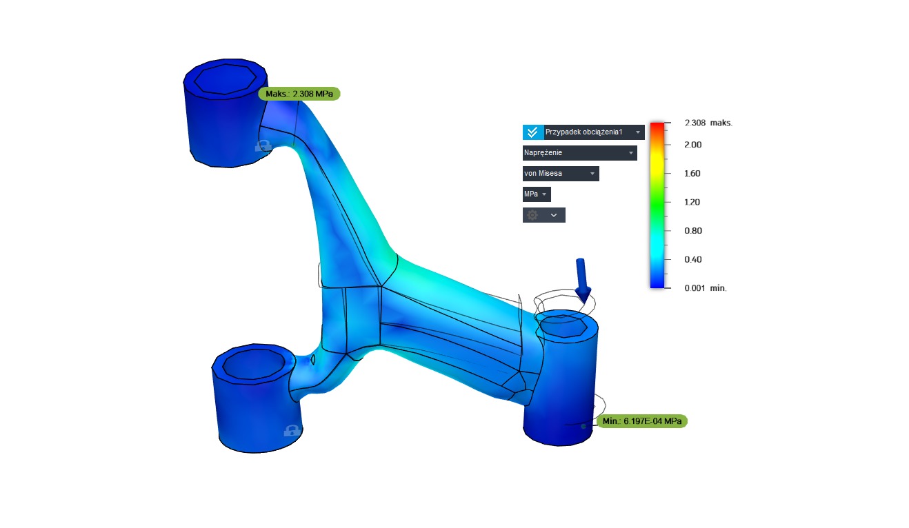909x528 pixels.
Task: Open the Naprężenie result type dropdown
Action: 579,153
